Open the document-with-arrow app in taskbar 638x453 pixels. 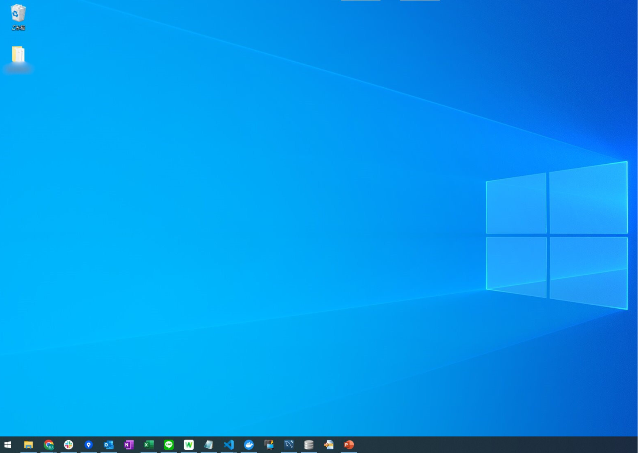329,445
